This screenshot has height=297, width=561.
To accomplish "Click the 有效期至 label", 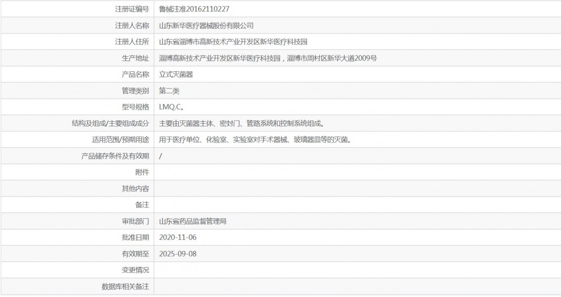I will click(135, 254).
